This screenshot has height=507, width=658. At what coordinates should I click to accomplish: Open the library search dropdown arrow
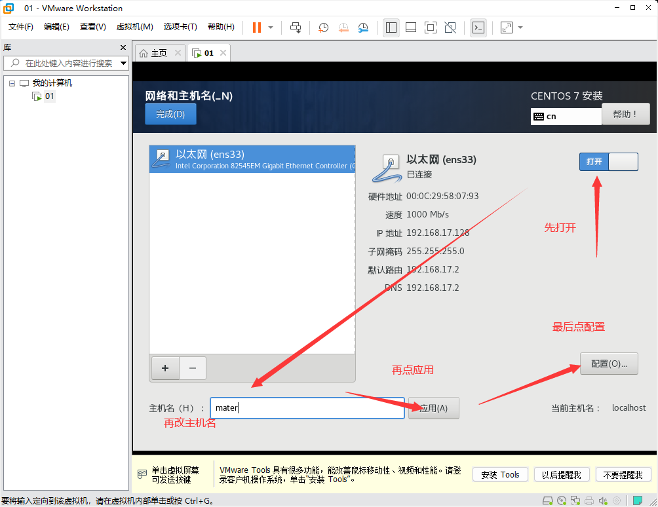tap(123, 63)
